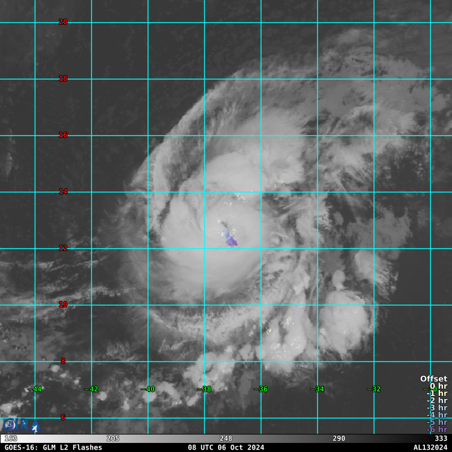Click the grayscale temperature color bar
This screenshot has height=452, width=452.
(x=226, y=438)
